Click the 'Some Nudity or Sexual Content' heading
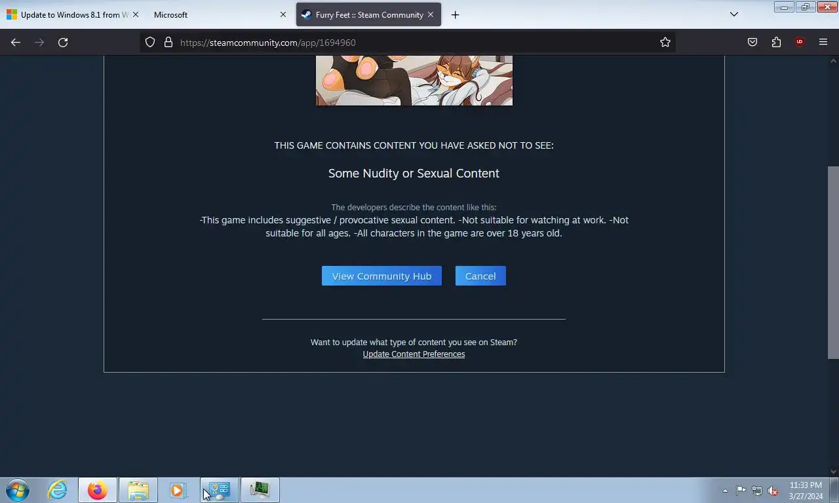This screenshot has height=503, width=839. (x=414, y=174)
